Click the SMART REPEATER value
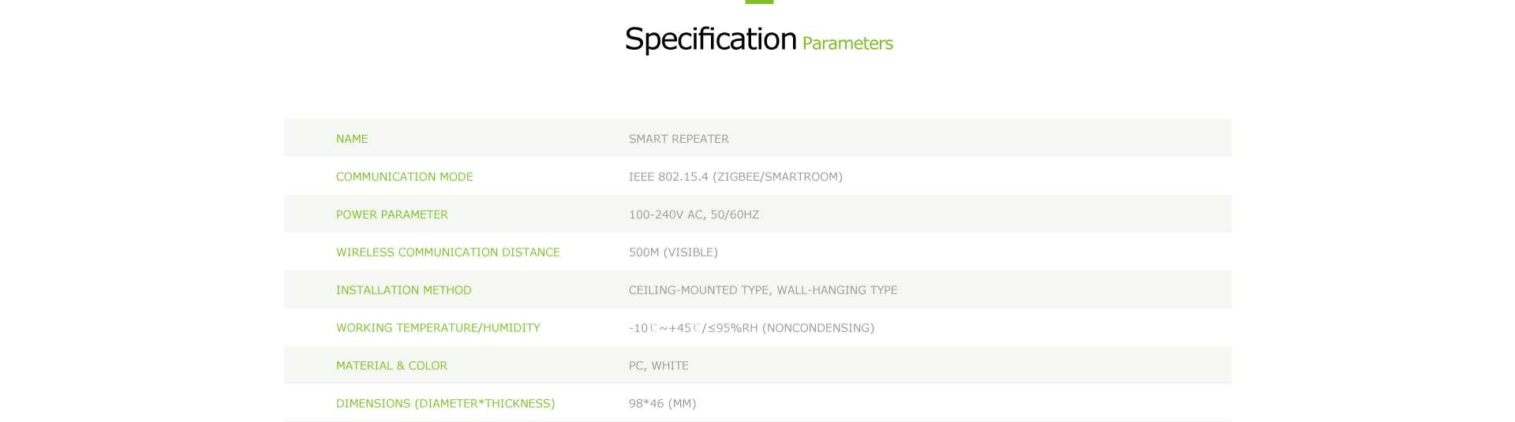 [679, 139]
